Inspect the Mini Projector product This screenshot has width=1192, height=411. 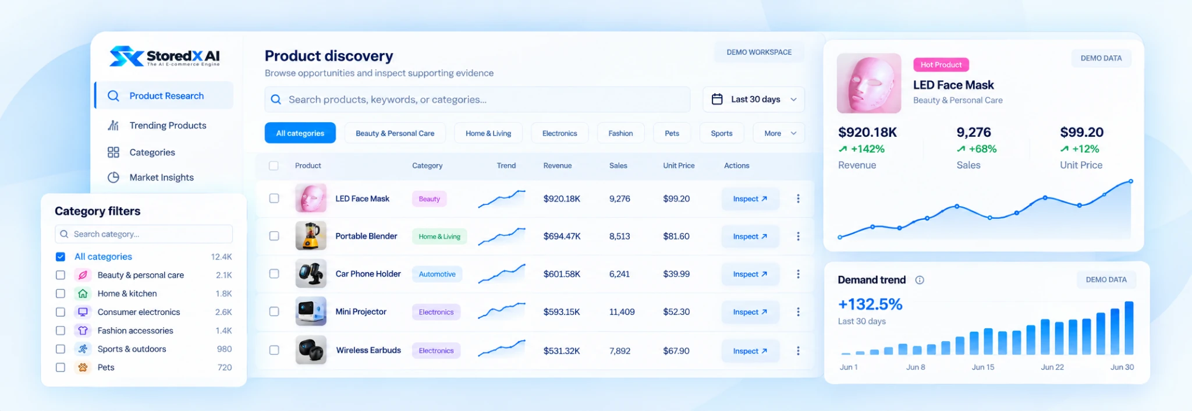tap(750, 312)
